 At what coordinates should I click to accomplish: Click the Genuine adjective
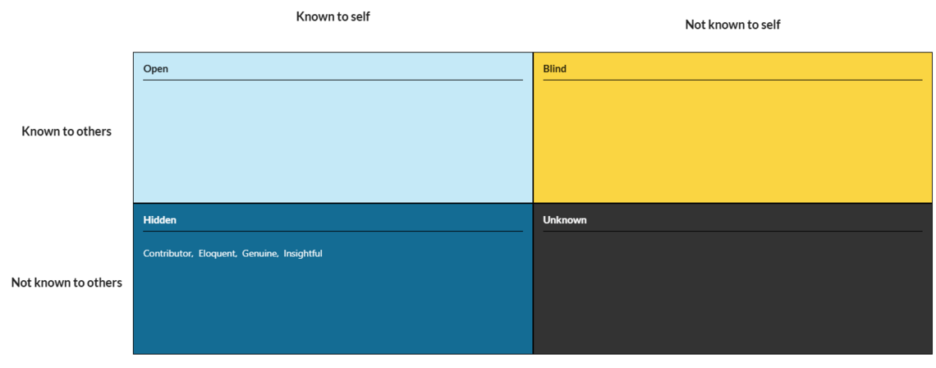(259, 254)
